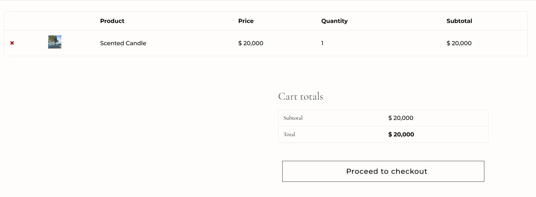Select the Scented Candle item name
This screenshot has height=197, width=536.
click(x=123, y=43)
